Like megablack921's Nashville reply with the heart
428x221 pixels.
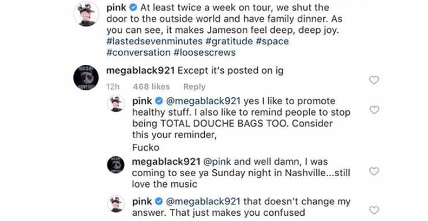coord(374,171)
